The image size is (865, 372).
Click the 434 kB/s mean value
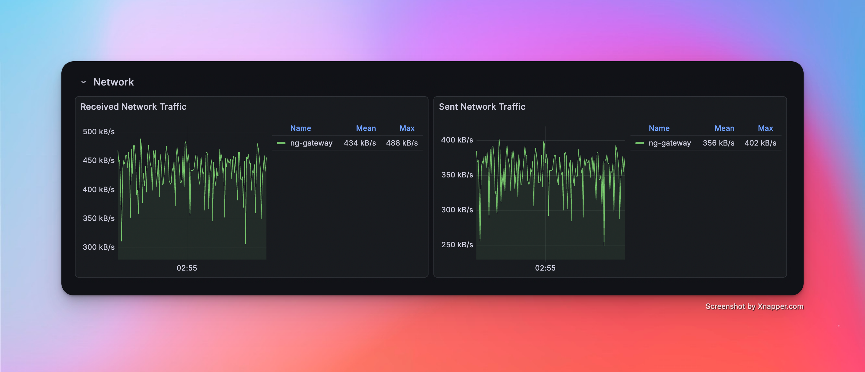[360, 143]
